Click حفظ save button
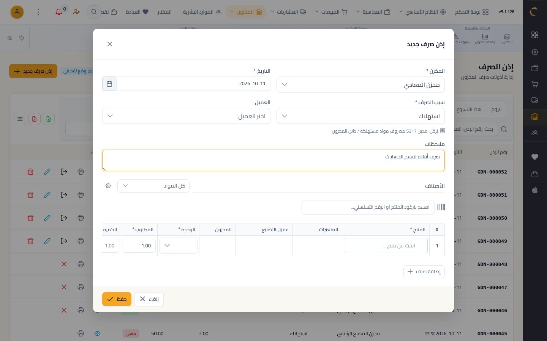This screenshot has height=341, width=547. pos(117,299)
